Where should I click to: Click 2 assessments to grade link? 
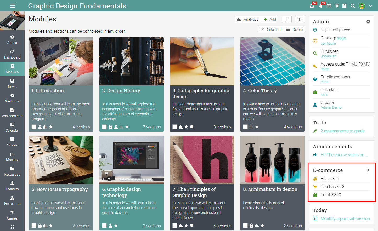(343, 131)
